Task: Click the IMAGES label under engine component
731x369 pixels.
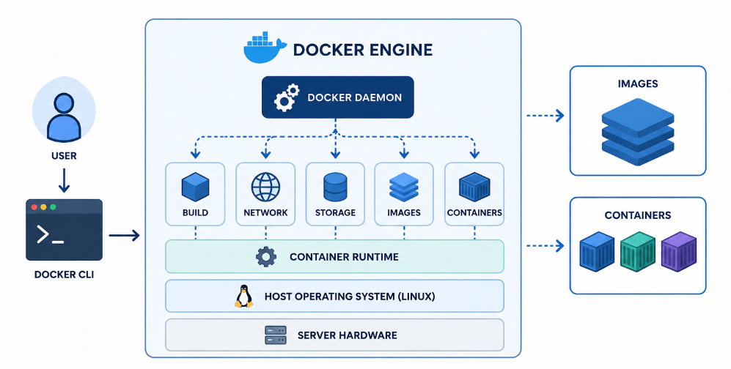Action: click(404, 212)
